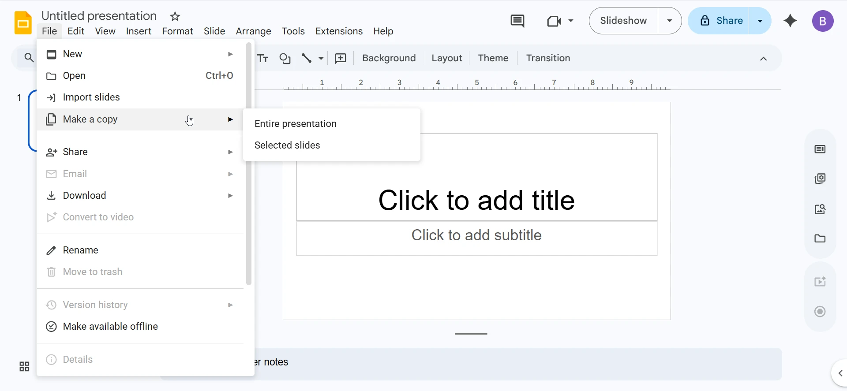Viewport: 847px width, 391px height.
Task: Click the search menus magnifier icon
Action: [x=29, y=58]
